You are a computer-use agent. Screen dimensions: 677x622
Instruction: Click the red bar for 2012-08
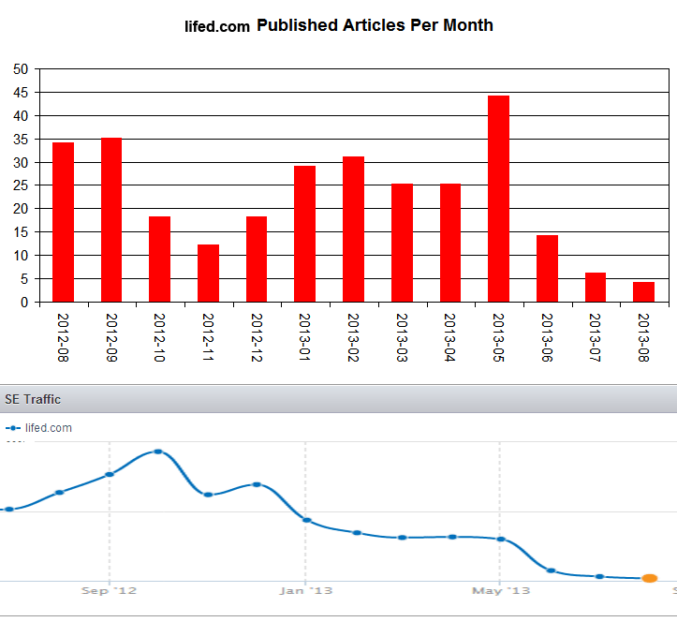63,222
